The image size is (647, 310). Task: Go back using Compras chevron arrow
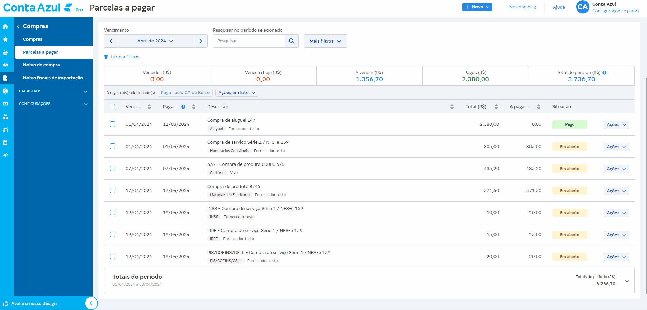(x=18, y=26)
